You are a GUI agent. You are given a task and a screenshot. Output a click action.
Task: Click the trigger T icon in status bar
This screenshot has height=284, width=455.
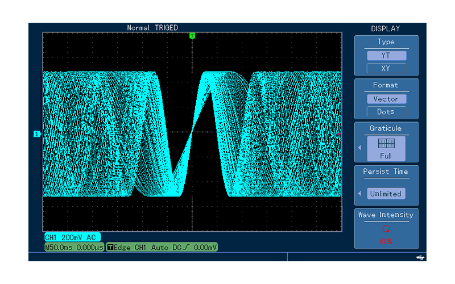click(x=110, y=247)
